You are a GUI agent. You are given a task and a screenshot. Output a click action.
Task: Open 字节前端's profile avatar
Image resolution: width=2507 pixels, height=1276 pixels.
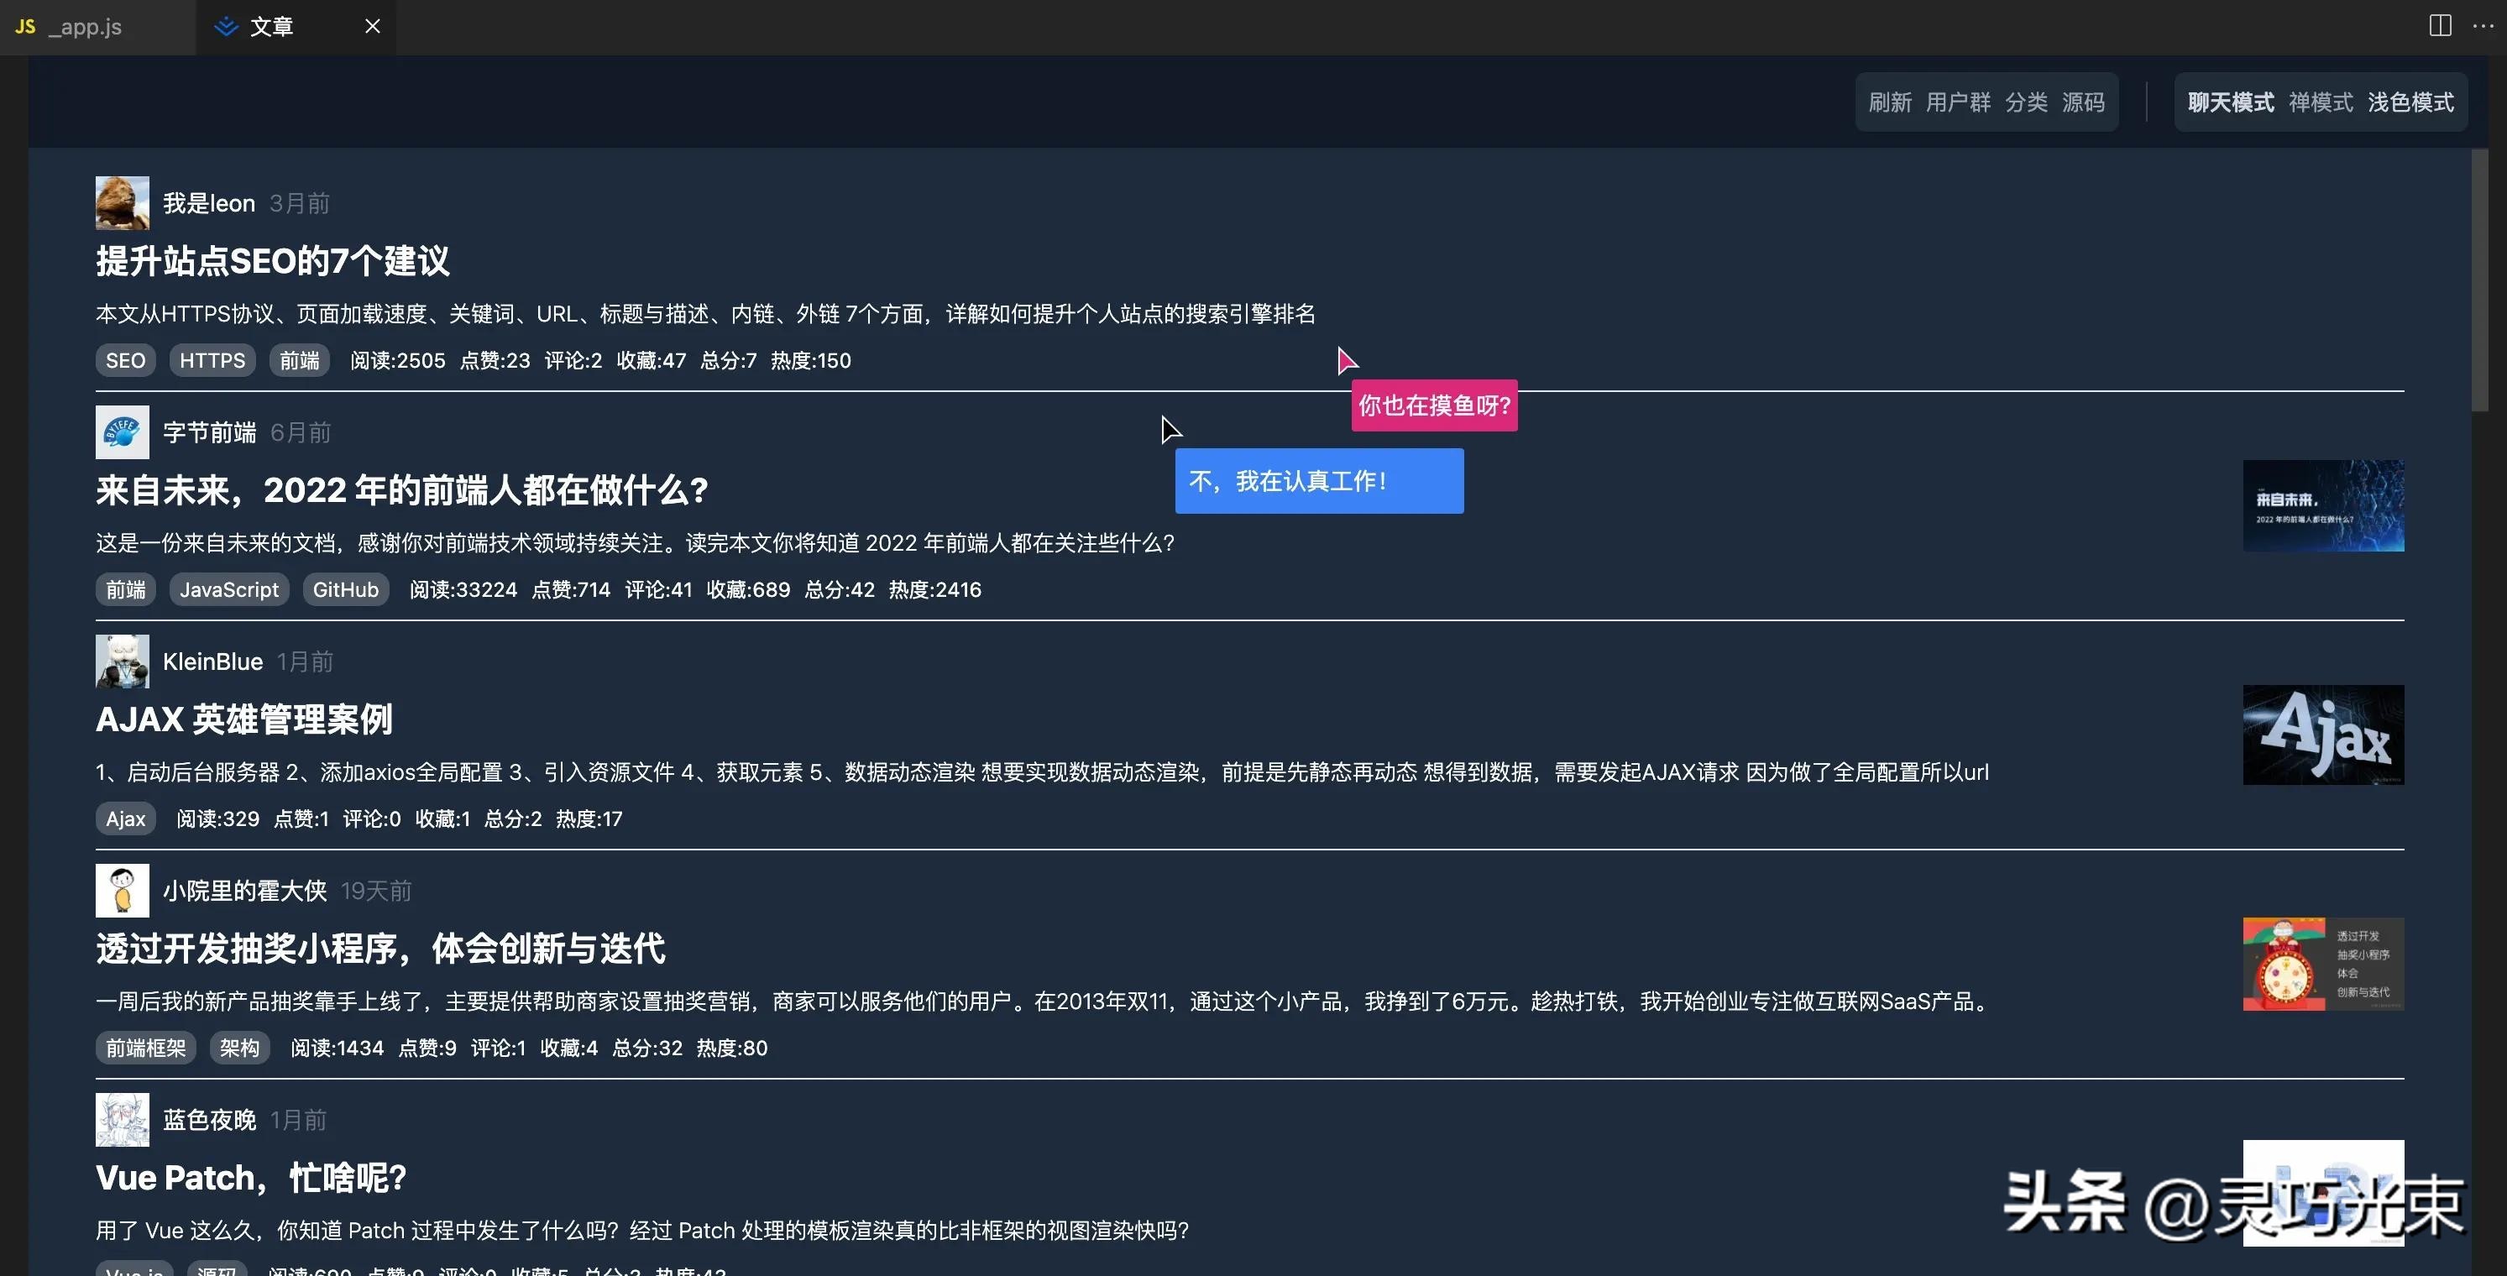[x=122, y=431]
